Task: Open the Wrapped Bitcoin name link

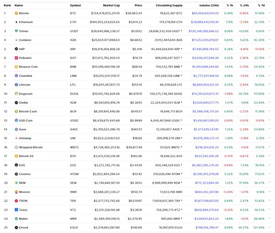Action: (x=31, y=148)
